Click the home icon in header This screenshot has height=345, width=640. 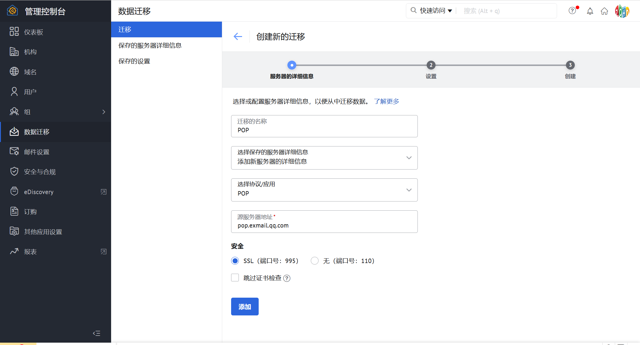point(604,11)
